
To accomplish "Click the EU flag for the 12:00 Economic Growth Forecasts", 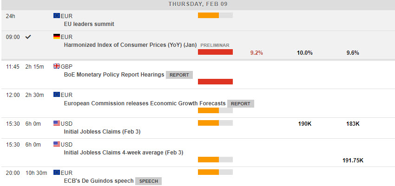I will point(57,95).
